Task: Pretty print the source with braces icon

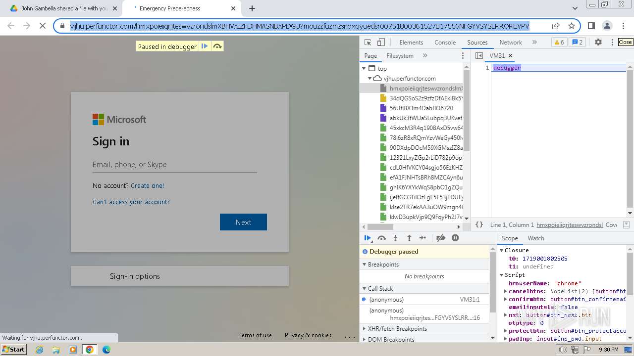Action: pyautogui.click(x=479, y=224)
